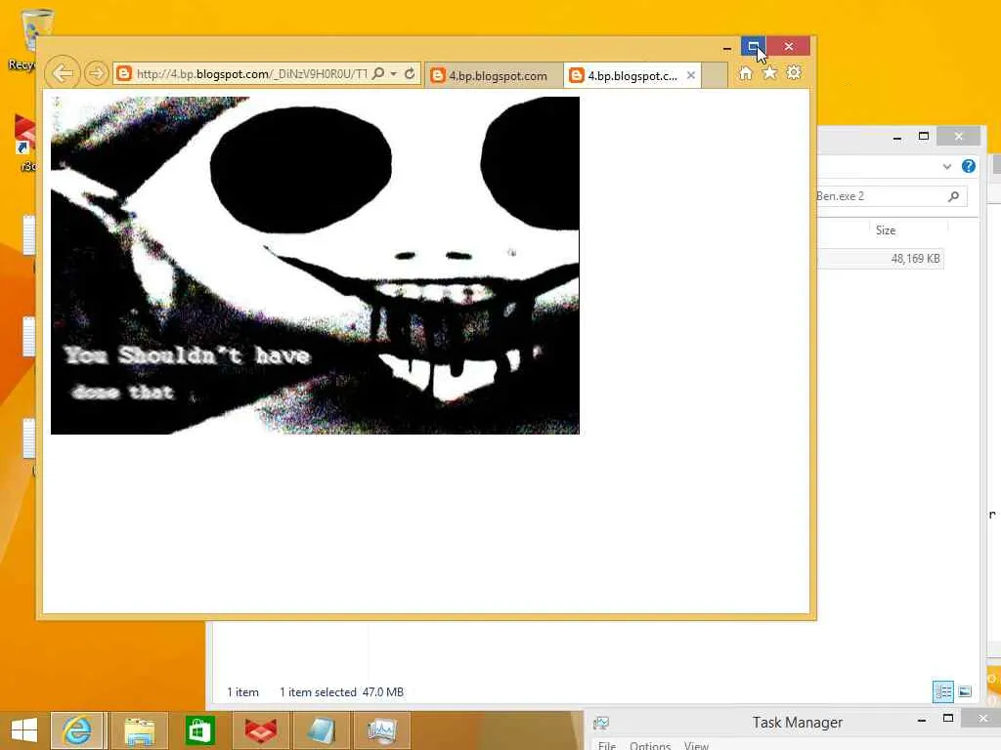1001x750 pixels.
Task: Click the Ben.exe 2 search box
Action: (892, 196)
